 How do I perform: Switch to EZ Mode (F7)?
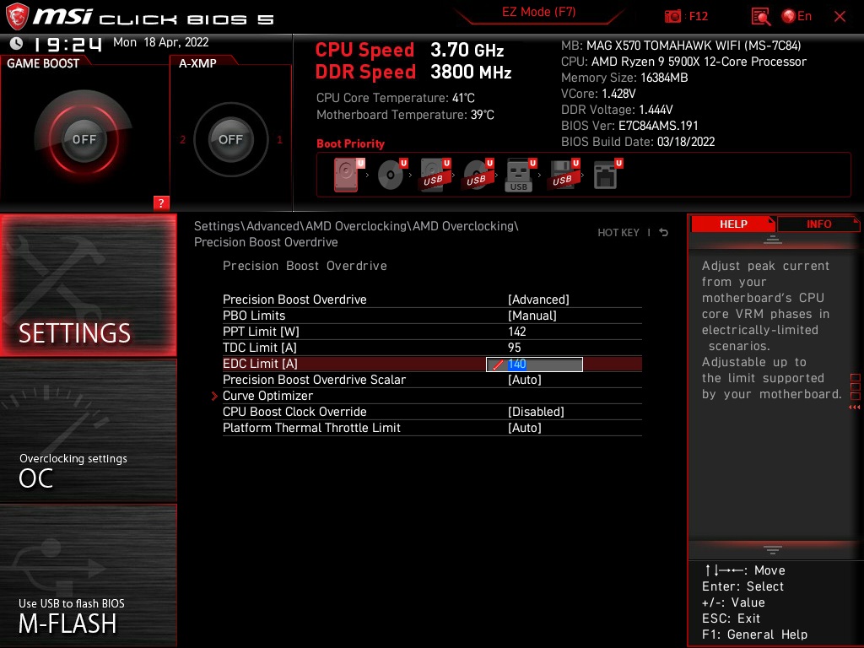pos(539,12)
